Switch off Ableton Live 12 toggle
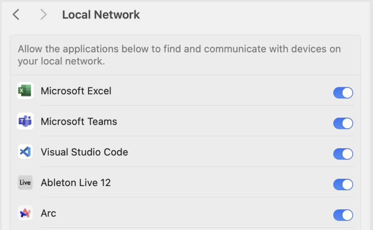The image size is (373, 230). [343, 185]
